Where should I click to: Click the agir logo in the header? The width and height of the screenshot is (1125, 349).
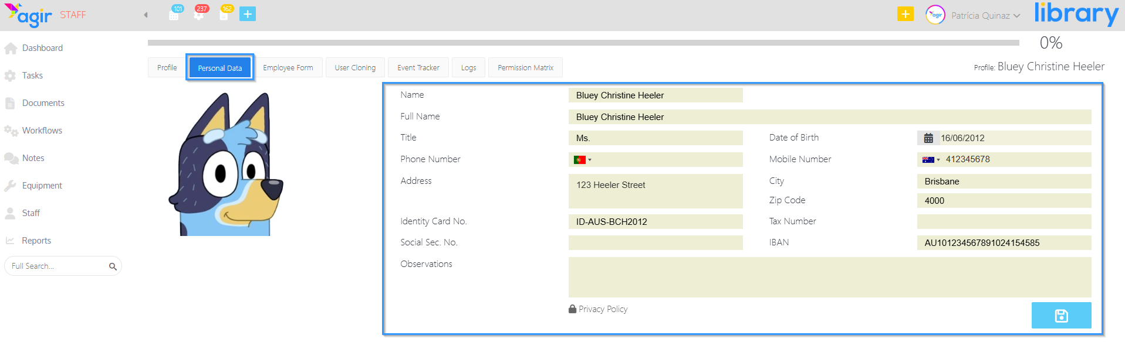pos(28,15)
